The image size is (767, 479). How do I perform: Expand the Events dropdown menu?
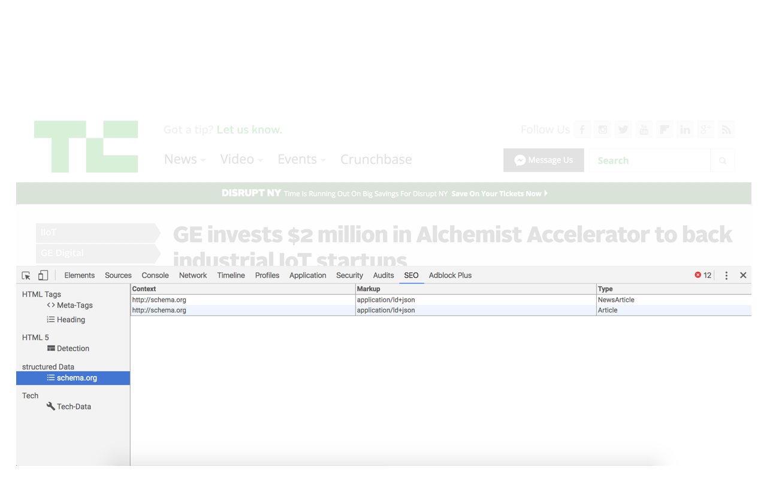(301, 159)
